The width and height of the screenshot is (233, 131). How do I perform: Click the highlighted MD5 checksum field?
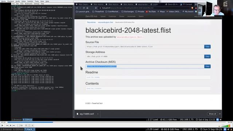click(x=145, y=66)
